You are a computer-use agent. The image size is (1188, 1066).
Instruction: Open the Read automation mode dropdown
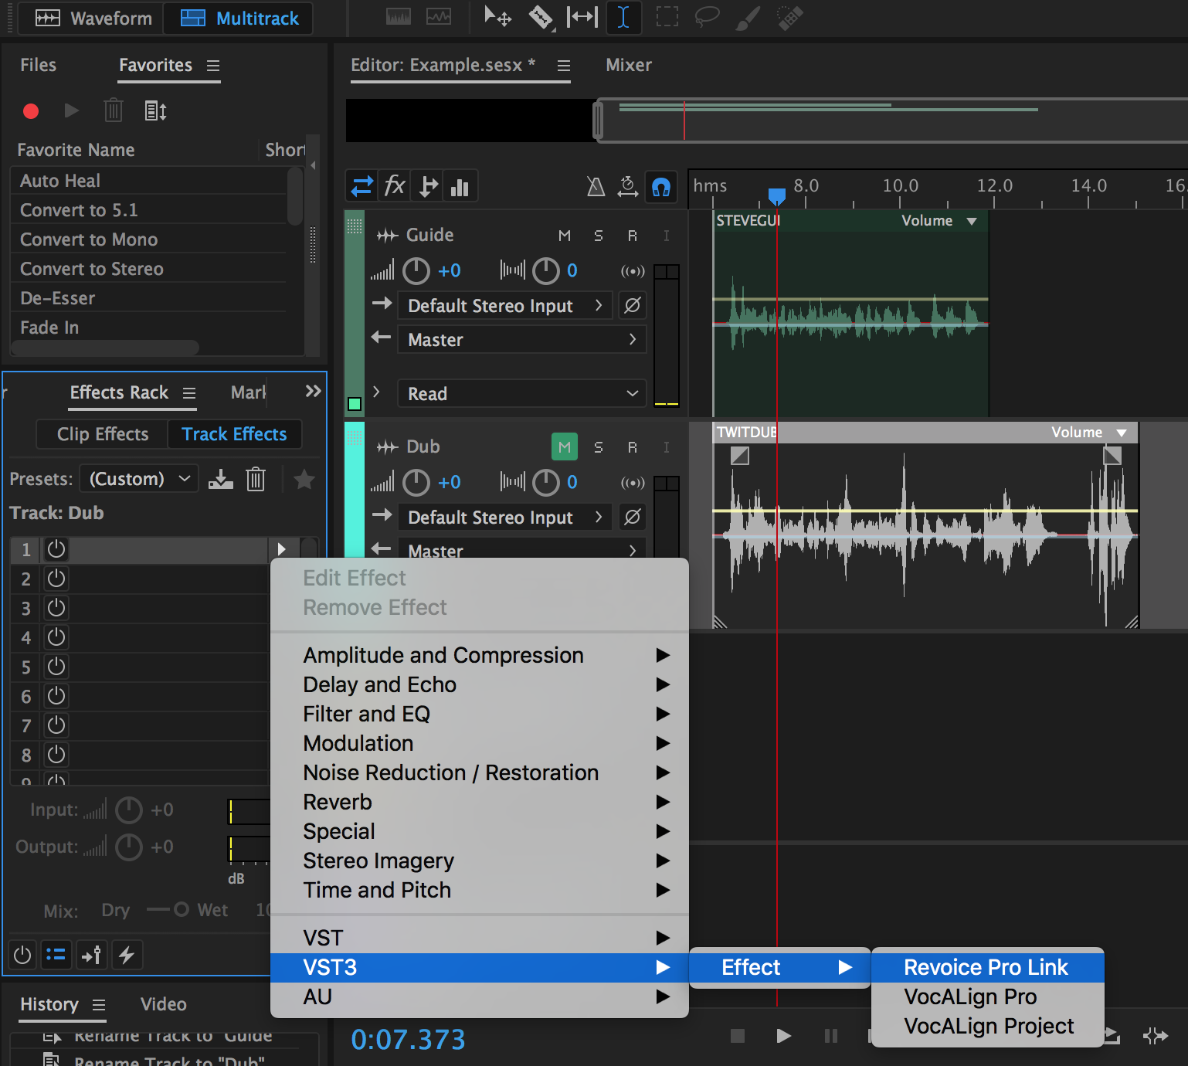tap(521, 393)
